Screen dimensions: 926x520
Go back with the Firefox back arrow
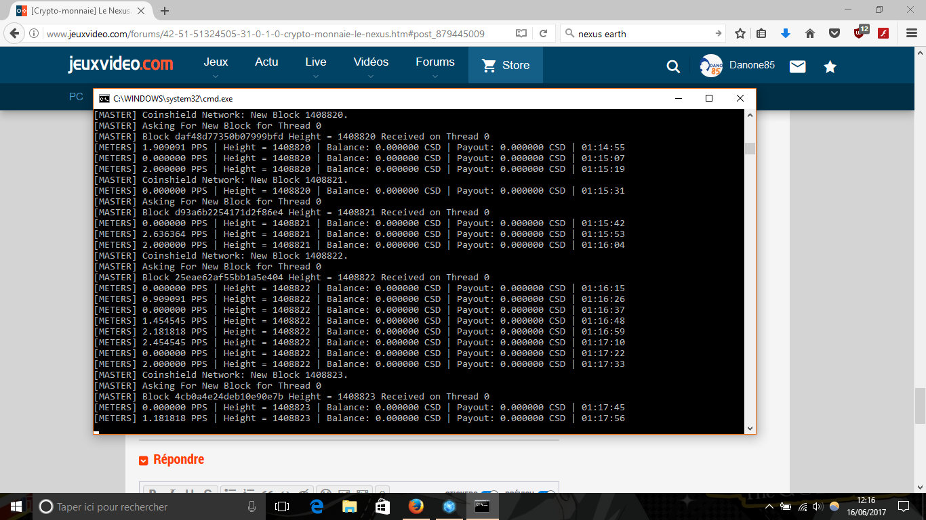tap(14, 33)
